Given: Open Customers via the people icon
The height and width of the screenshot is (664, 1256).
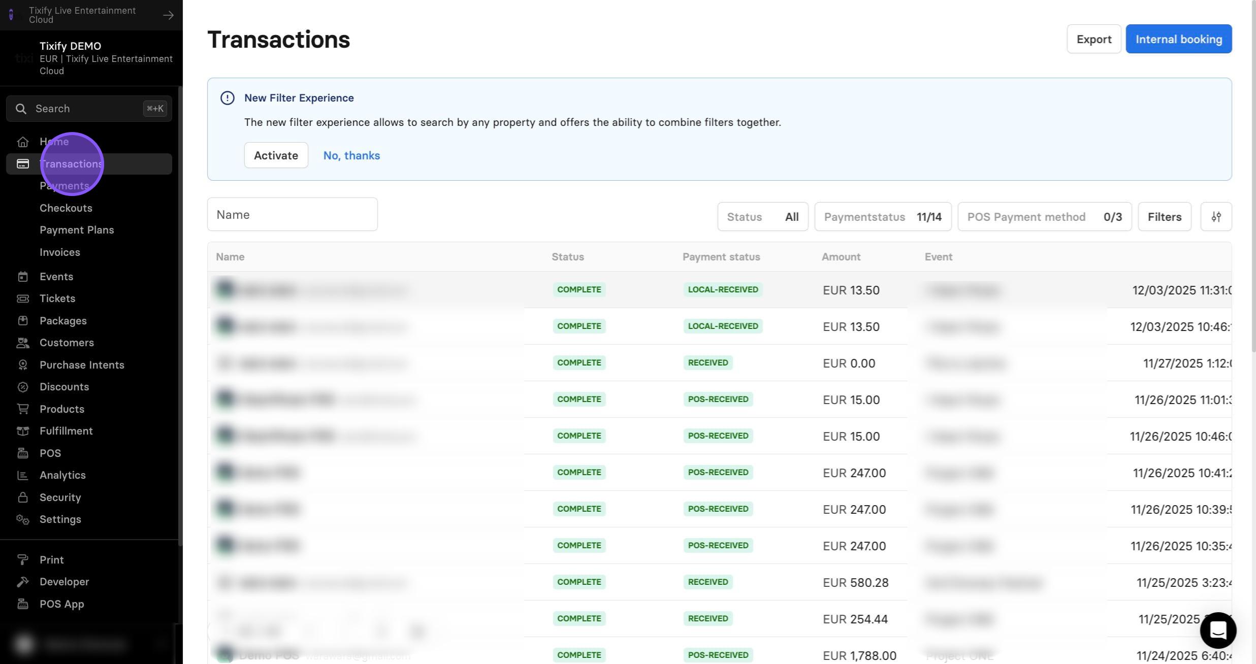Looking at the screenshot, I should [x=22, y=343].
